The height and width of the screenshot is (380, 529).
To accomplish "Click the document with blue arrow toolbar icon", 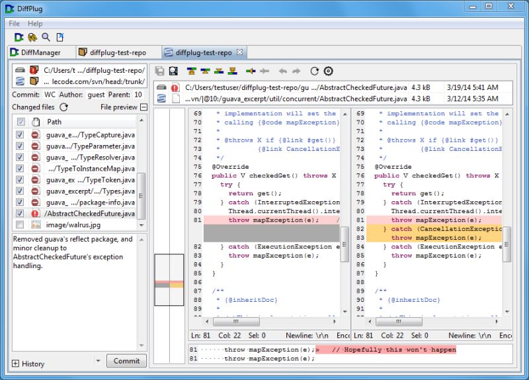I will (x=60, y=37).
